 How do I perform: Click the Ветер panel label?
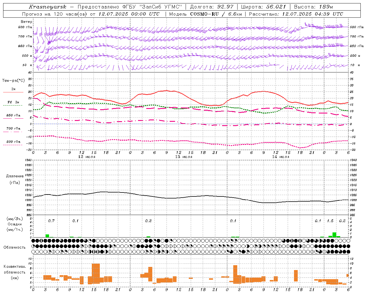click(x=26, y=22)
